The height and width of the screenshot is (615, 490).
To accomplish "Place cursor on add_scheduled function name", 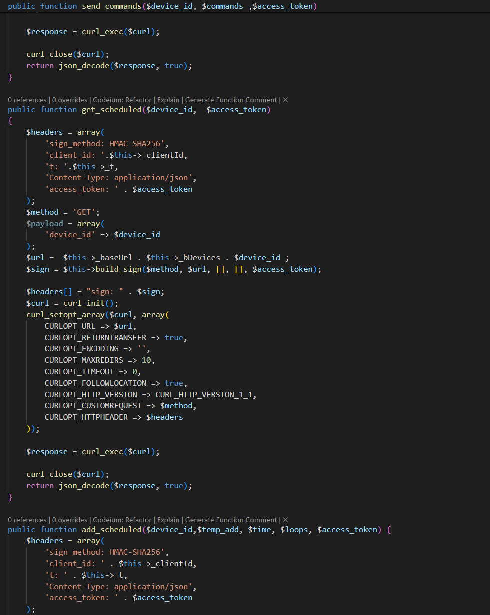I will tap(111, 530).
